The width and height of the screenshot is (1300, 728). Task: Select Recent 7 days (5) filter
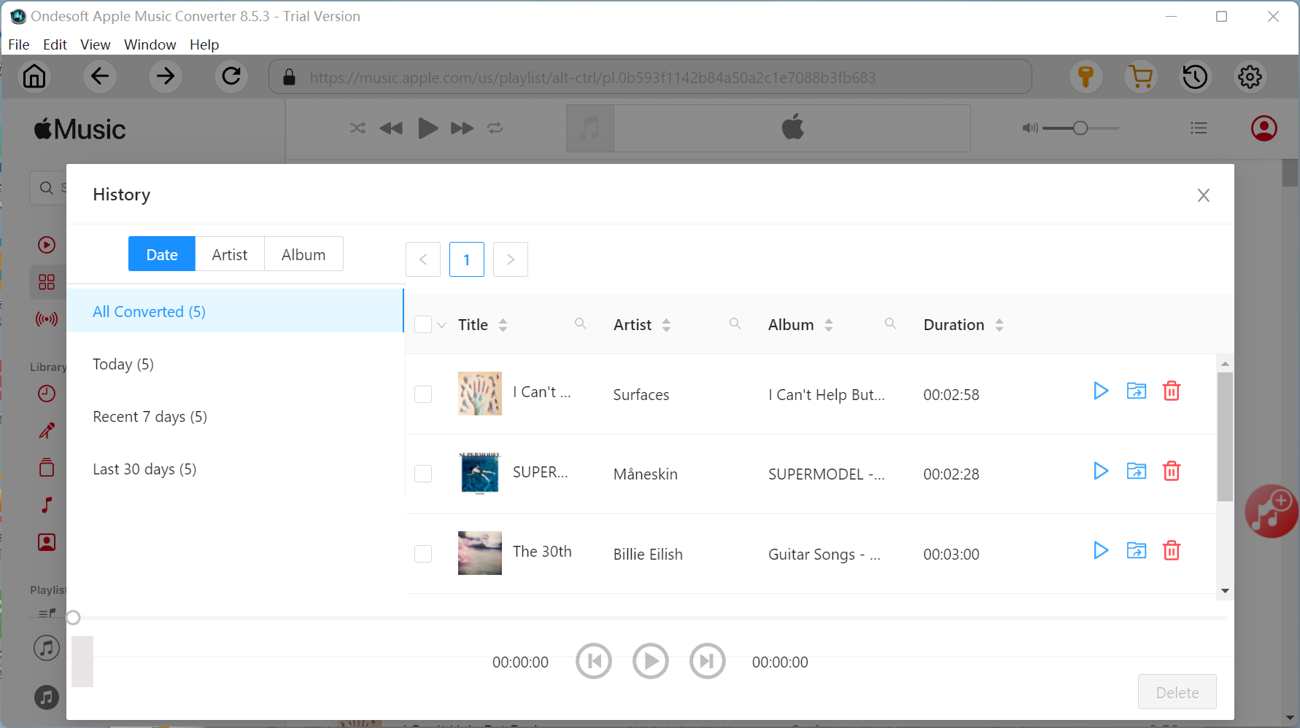[x=235, y=416]
